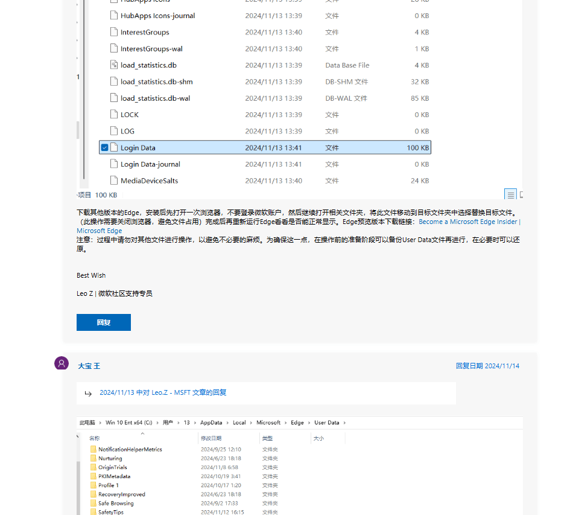Click the 100 KB size of Login Data
This screenshot has height=515, width=570.
pyautogui.click(x=417, y=148)
